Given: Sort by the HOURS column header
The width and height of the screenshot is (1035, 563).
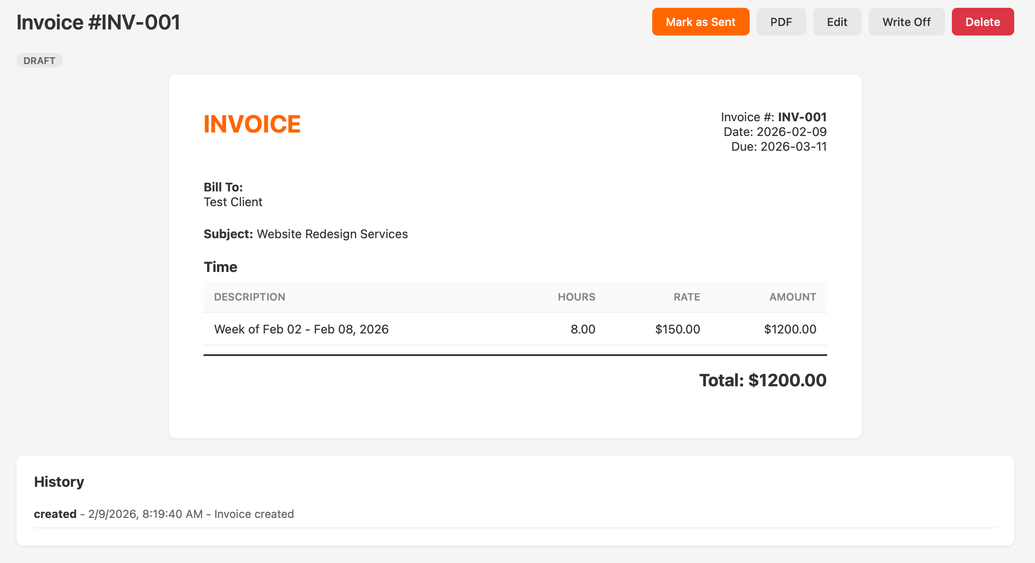Looking at the screenshot, I should click(x=576, y=297).
